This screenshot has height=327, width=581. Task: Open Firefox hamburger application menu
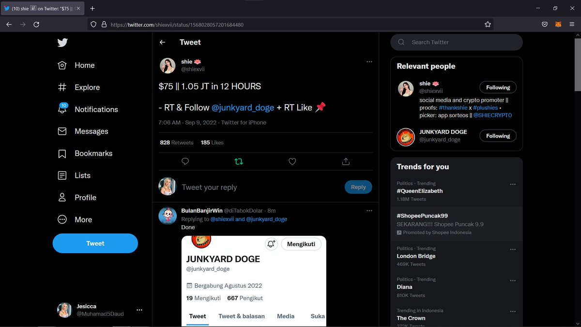pyautogui.click(x=572, y=24)
